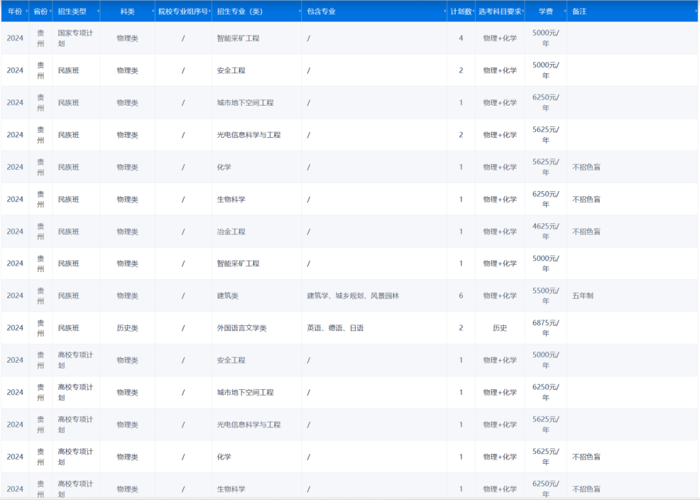Open the 包含专业 column filter dropdown
700x500 pixels.
pyautogui.click(x=445, y=11)
